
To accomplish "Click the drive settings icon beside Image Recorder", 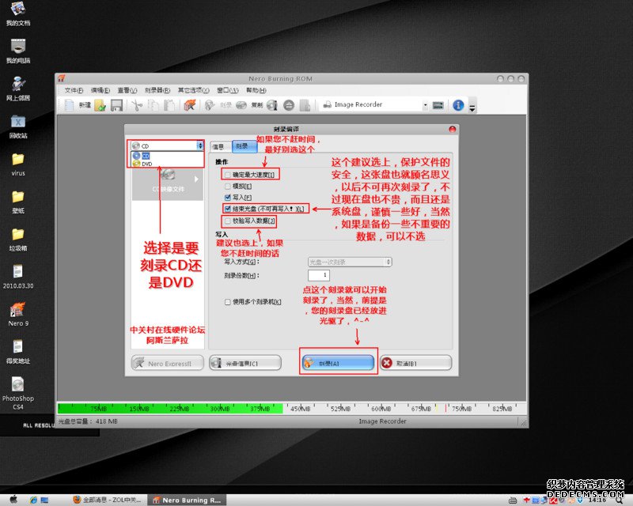I will point(438,105).
